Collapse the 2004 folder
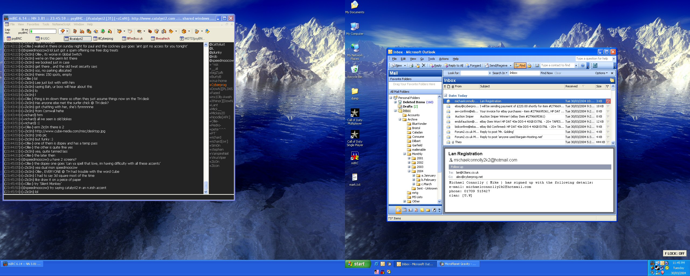The image size is (690, 276). pos(409,171)
